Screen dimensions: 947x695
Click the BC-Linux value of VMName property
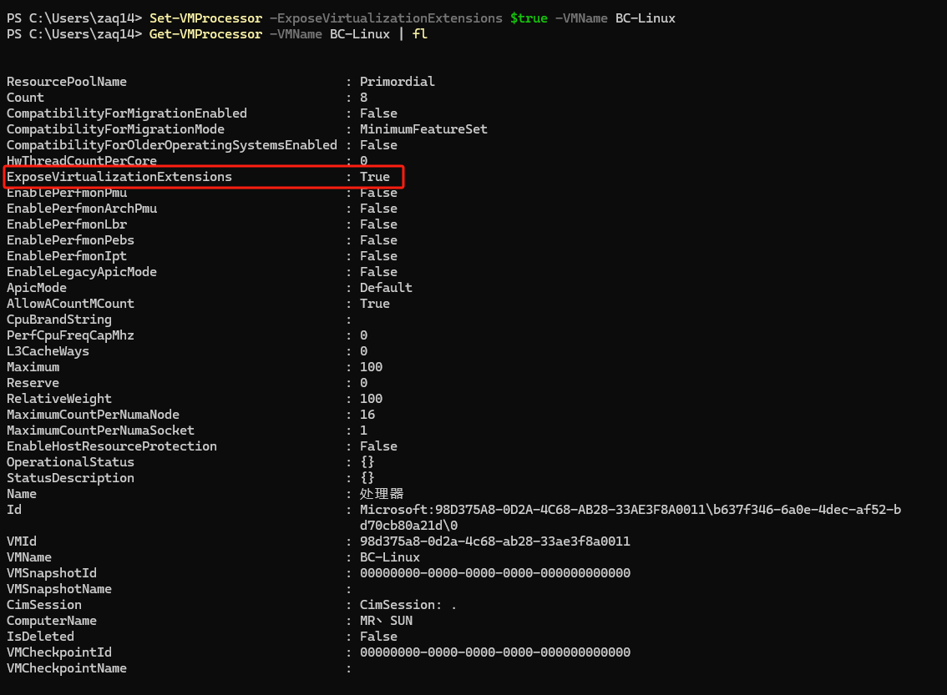(x=390, y=557)
